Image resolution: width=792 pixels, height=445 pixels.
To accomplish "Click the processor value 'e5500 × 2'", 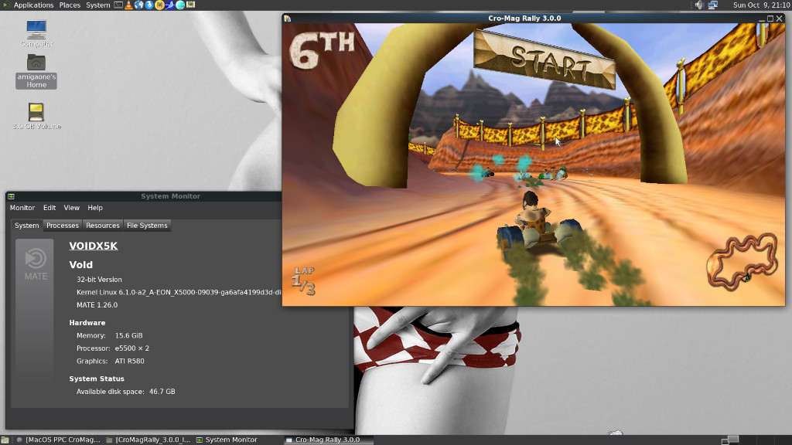I will point(131,348).
